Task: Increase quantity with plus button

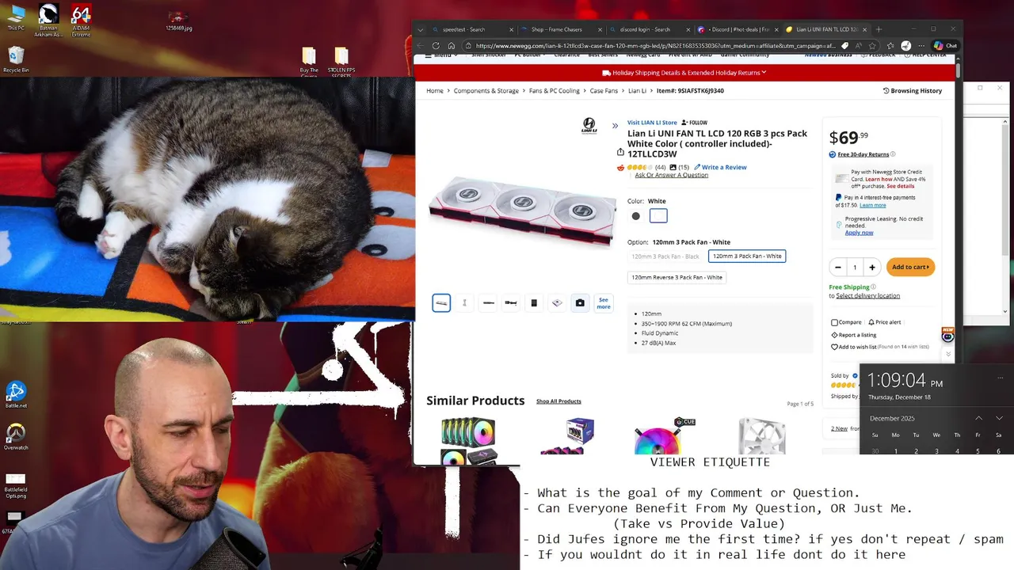Action: tap(872, 268)
